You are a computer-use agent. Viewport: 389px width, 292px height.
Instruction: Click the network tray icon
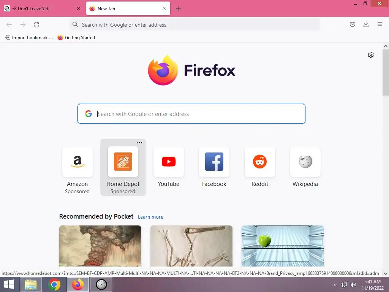(x=344, y=285)
